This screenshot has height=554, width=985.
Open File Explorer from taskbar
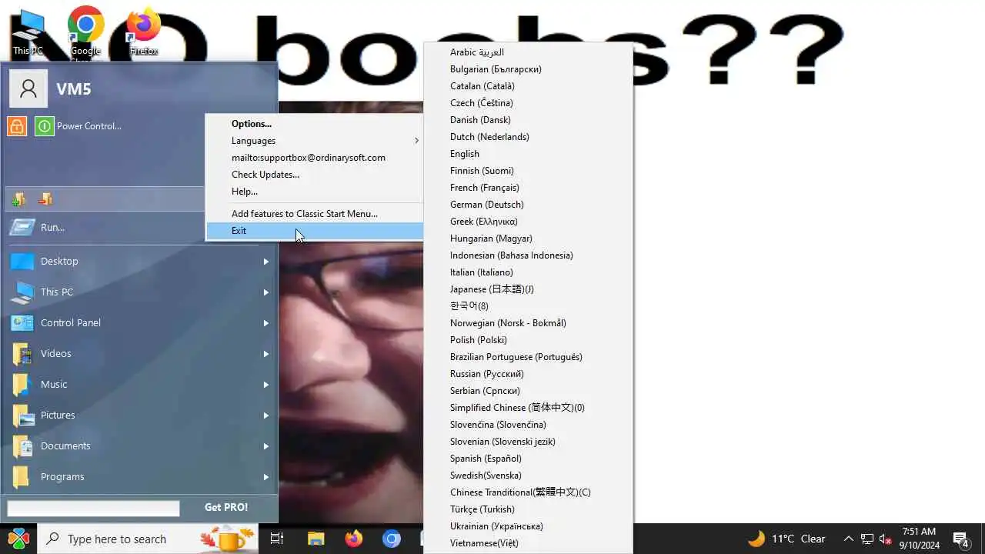316,539
